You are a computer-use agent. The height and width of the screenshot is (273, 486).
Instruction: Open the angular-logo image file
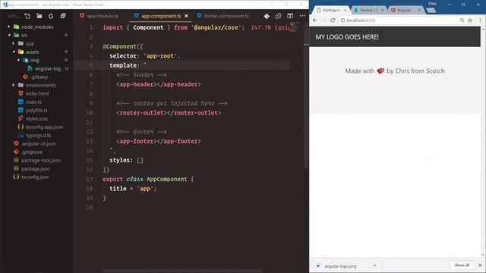click(x=49, y=69)
